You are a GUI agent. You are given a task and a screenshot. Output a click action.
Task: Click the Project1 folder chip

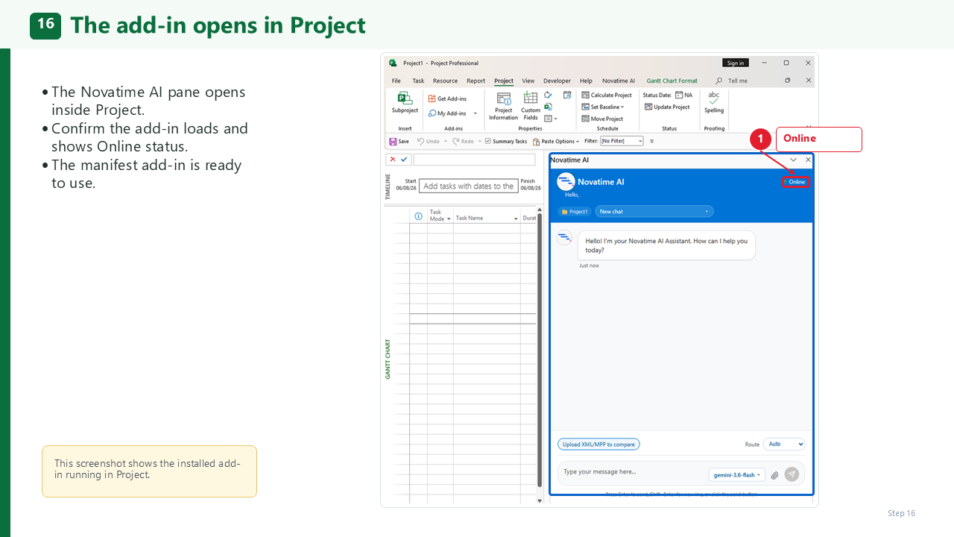575,212
